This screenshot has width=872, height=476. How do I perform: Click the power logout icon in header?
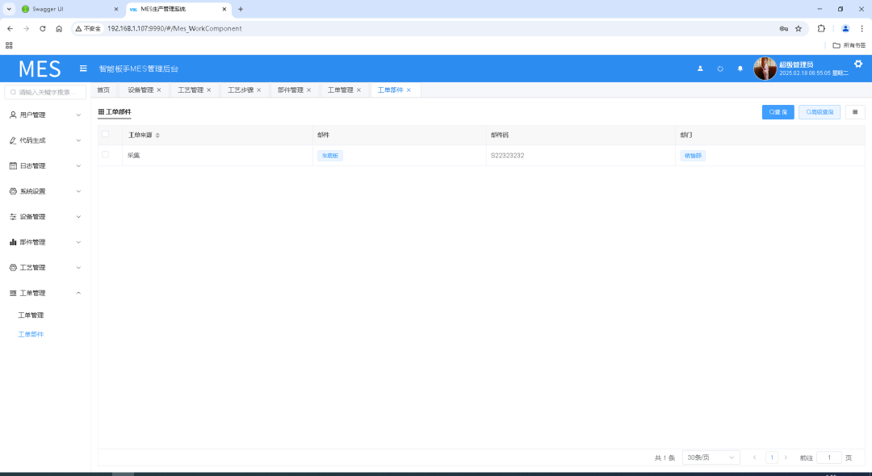tap(720, 69)
